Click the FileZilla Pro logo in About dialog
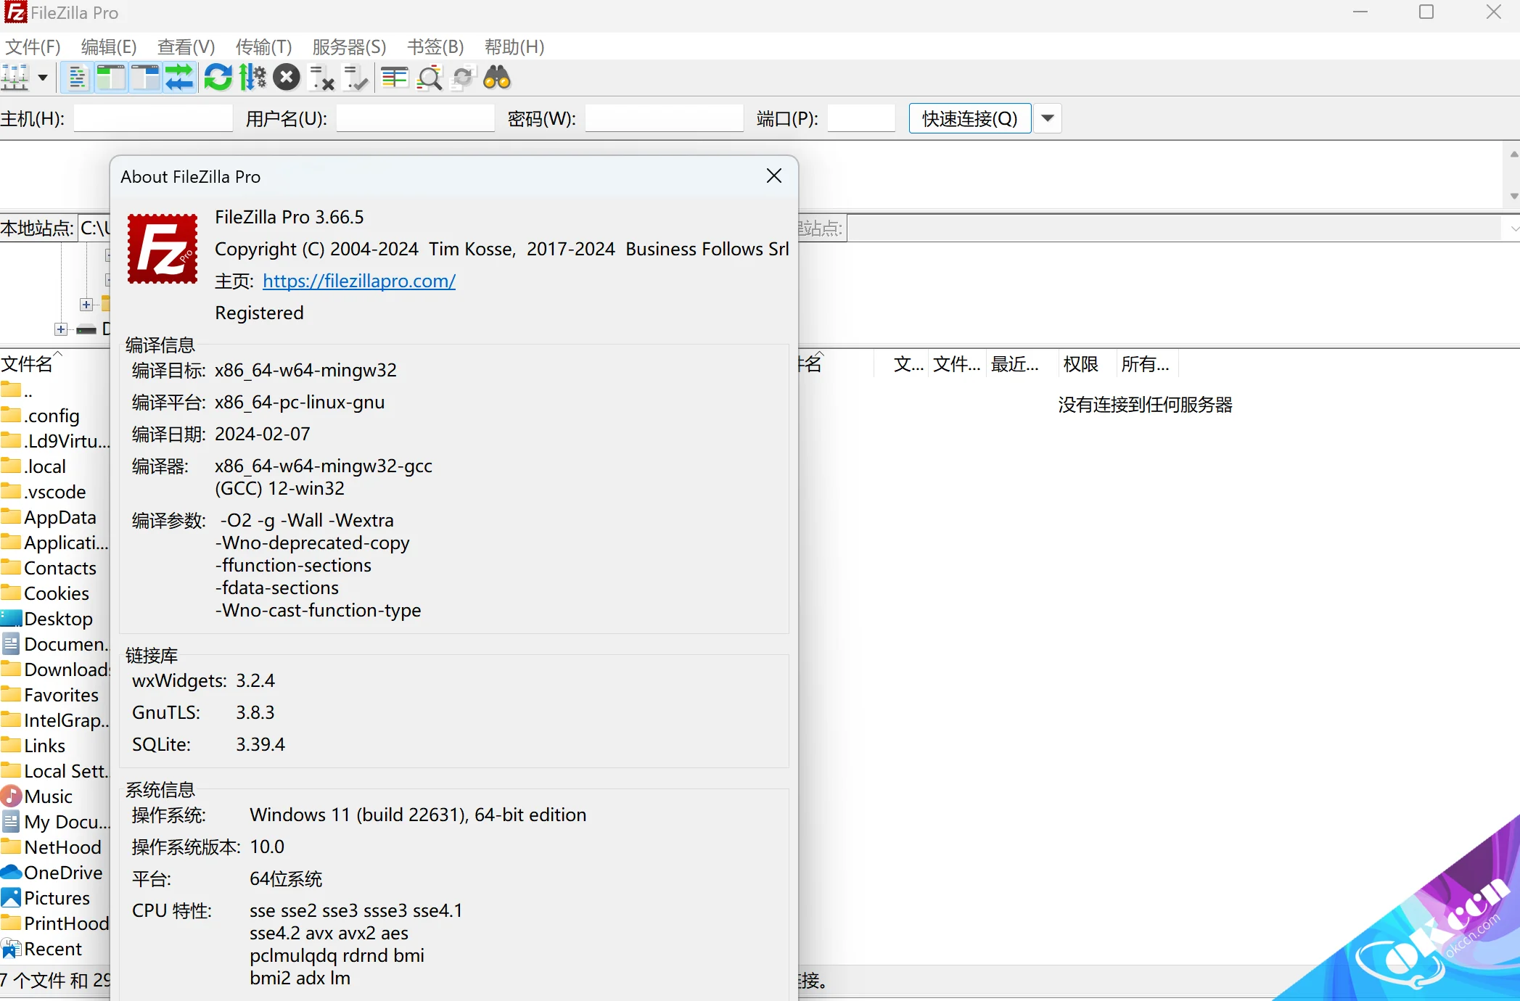The width and height of the screenshot is (1520, 1001). click(163, 249)
